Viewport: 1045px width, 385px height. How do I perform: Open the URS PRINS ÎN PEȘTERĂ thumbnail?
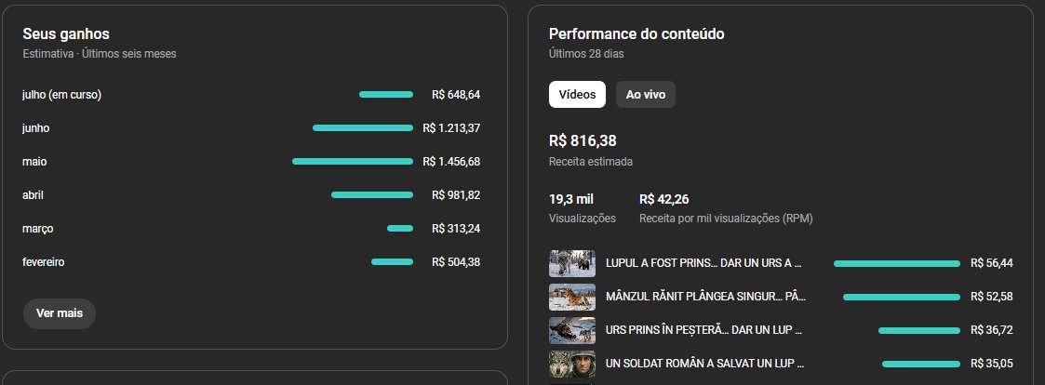[x=572, y=330]
